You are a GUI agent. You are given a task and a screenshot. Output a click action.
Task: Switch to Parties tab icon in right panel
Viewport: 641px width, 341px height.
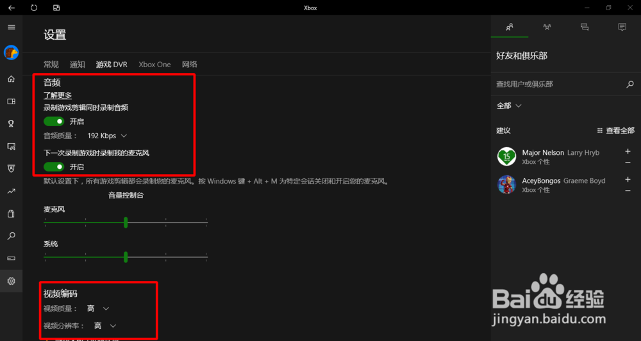coord(547,27)
